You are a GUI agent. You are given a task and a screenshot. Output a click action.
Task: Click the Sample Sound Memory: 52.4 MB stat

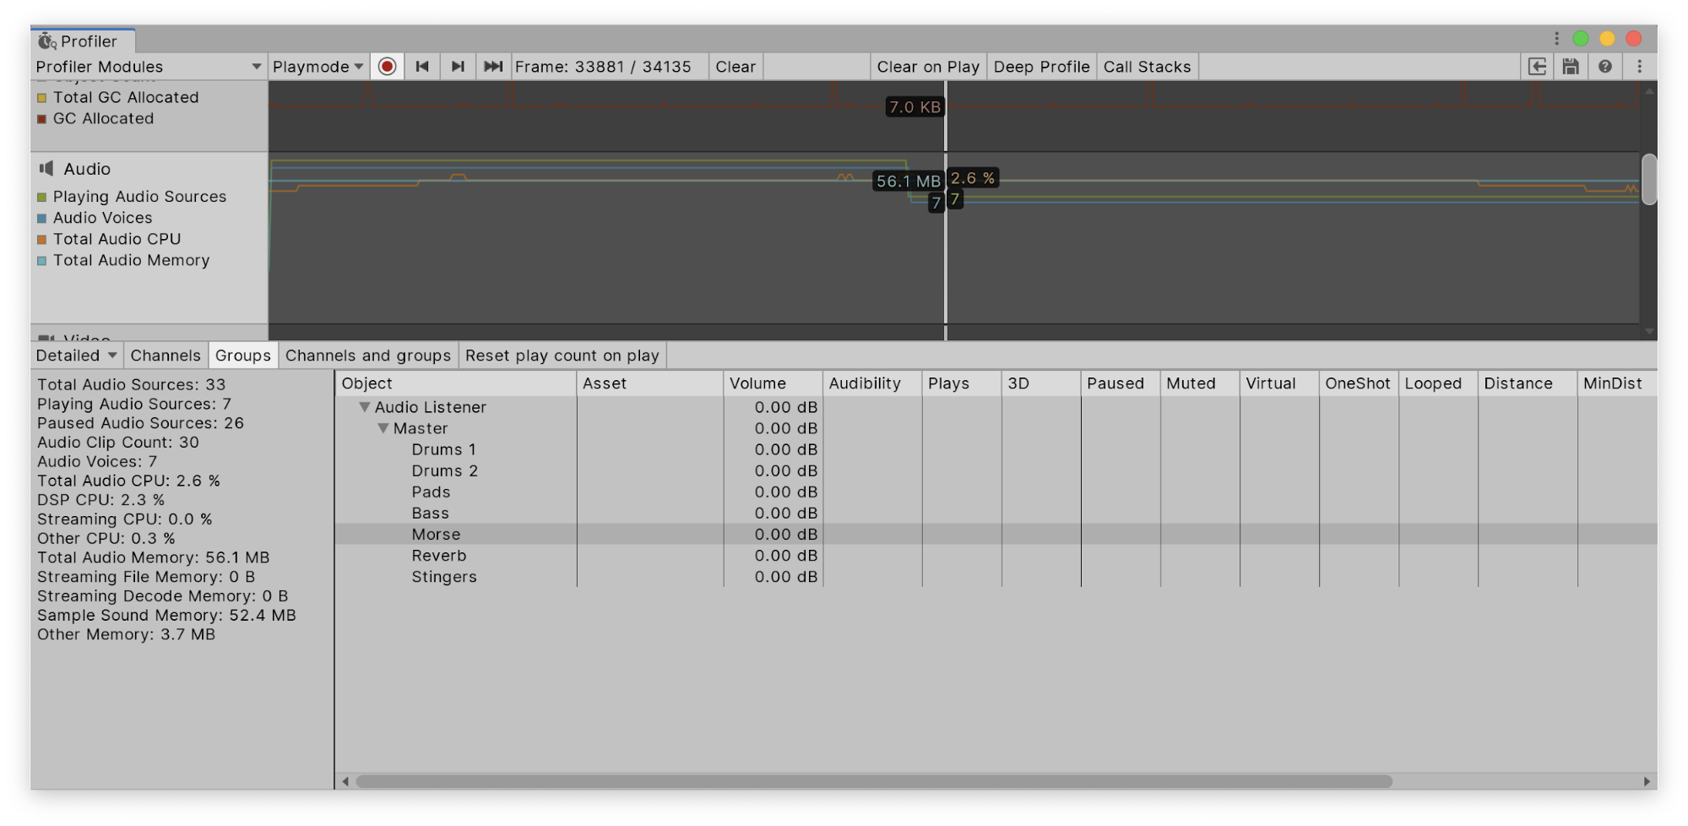[x=166, y=616]
